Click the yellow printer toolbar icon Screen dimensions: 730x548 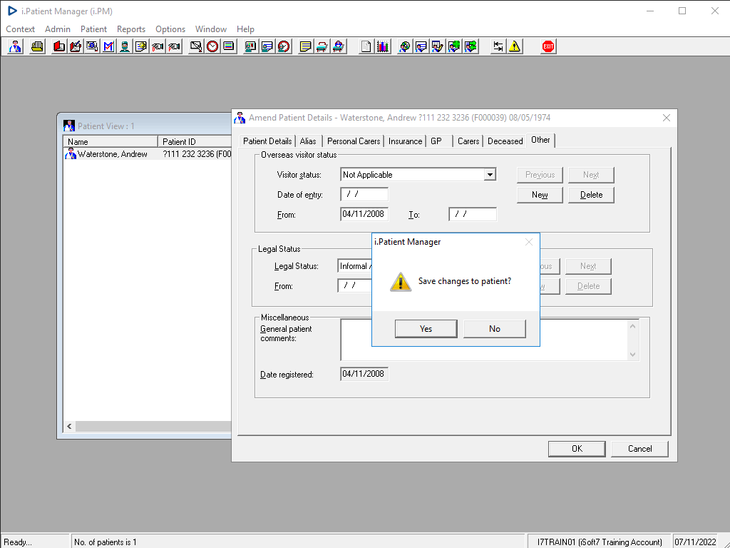click(37, 46)
